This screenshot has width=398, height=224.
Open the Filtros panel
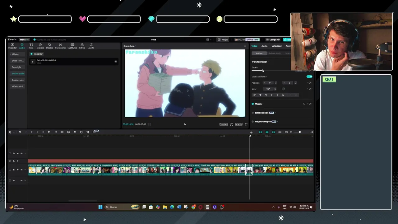coord(82,46)
